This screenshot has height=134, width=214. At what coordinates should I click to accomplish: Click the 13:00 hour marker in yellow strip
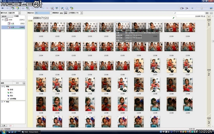(x=30, y=21)
